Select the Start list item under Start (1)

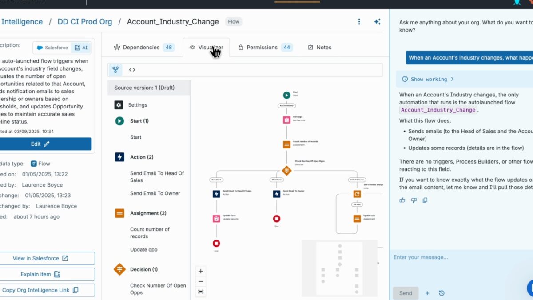[x=135, y=137]
